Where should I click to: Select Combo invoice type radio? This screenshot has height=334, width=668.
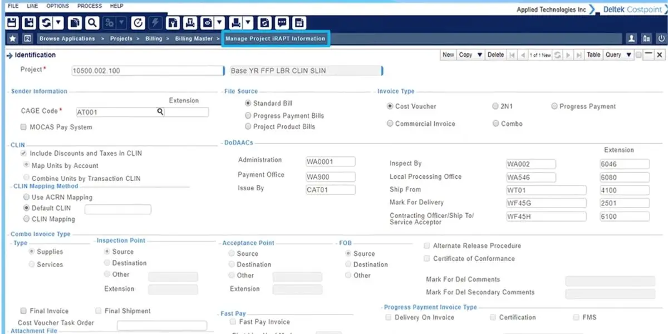(x=495, y=124)
